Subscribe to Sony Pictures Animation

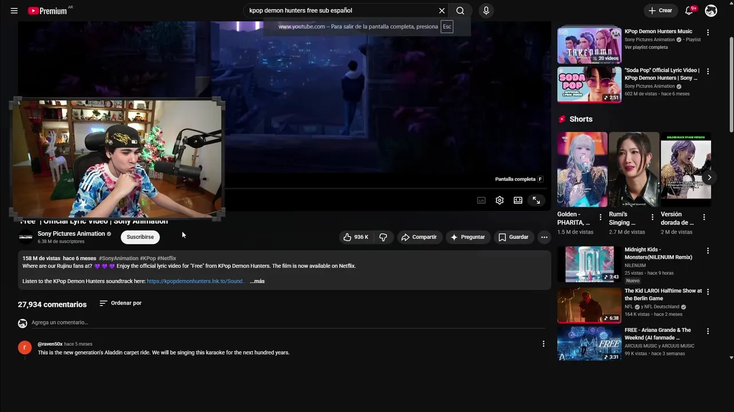pyautogui.click(x=140, y=237)
